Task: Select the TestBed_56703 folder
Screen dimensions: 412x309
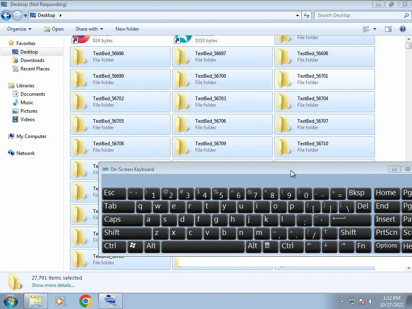Action: click(222, 102)
